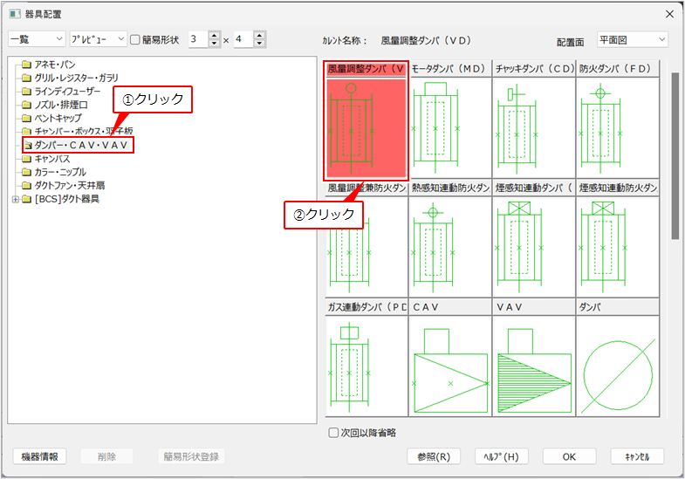Select the CAV unit symbol

click(449, 366)
